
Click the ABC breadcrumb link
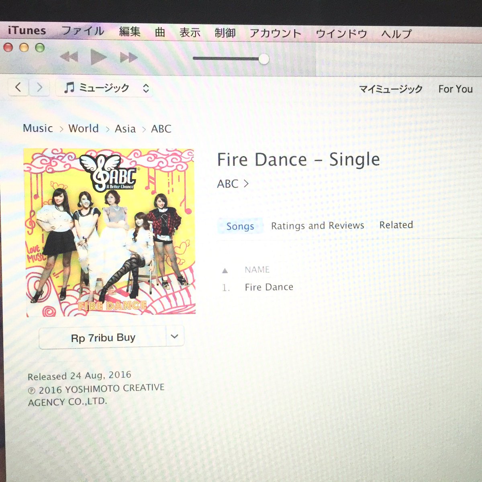[x=161, y=129]
